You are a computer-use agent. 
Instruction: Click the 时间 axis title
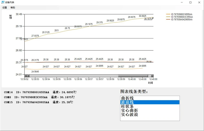tap(150, 83)
